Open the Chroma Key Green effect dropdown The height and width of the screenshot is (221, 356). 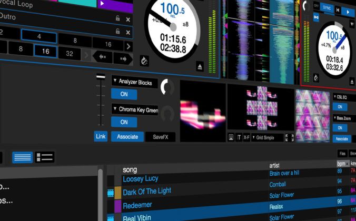click(x=135, y=109)
